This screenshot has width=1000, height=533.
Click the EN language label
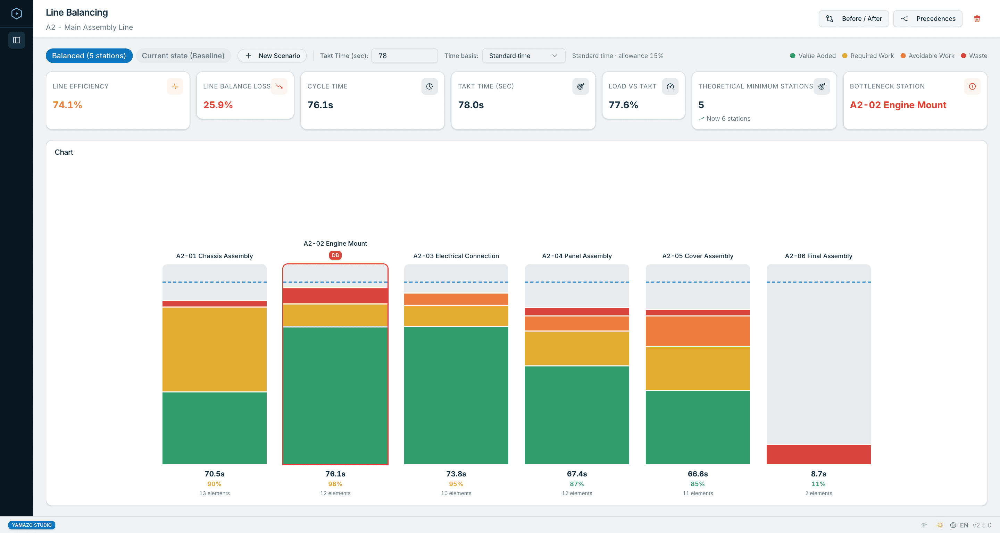(x=964, y=525)
